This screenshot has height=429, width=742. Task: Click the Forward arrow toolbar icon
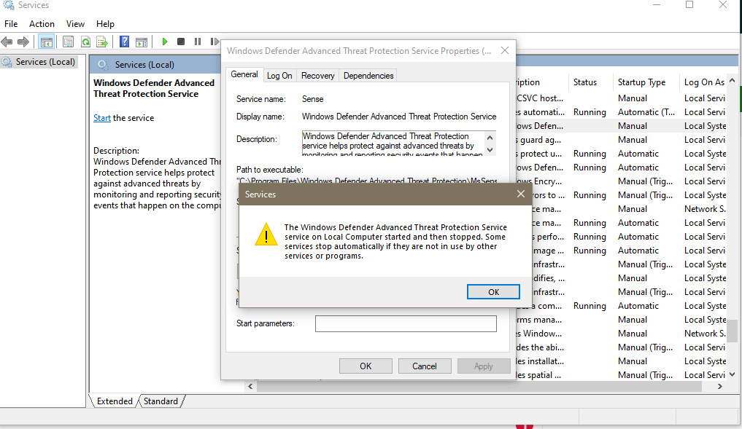coord(23,42)
